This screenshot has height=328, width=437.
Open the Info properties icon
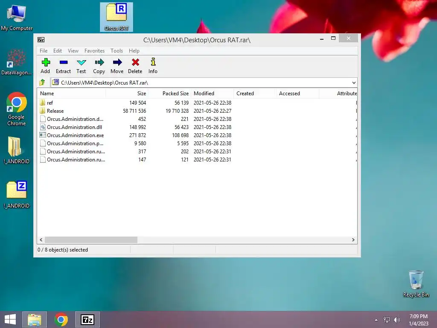[x=153, y=61]
